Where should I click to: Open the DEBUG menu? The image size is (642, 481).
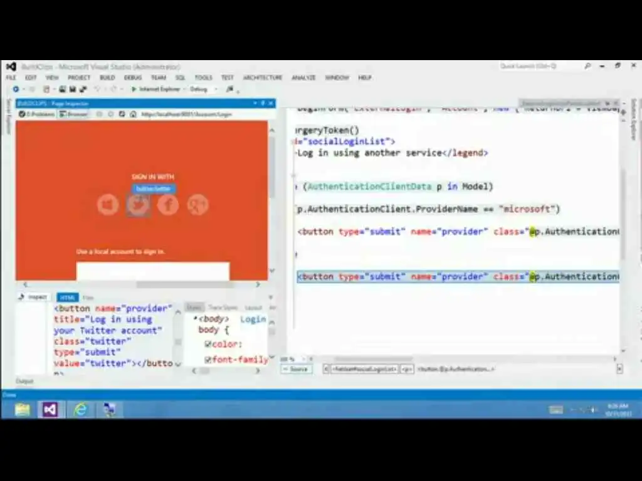click(x=133, y=78)
